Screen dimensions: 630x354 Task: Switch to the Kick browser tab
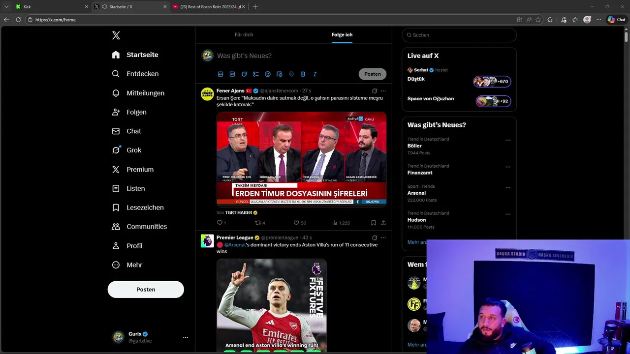point(51,7)
